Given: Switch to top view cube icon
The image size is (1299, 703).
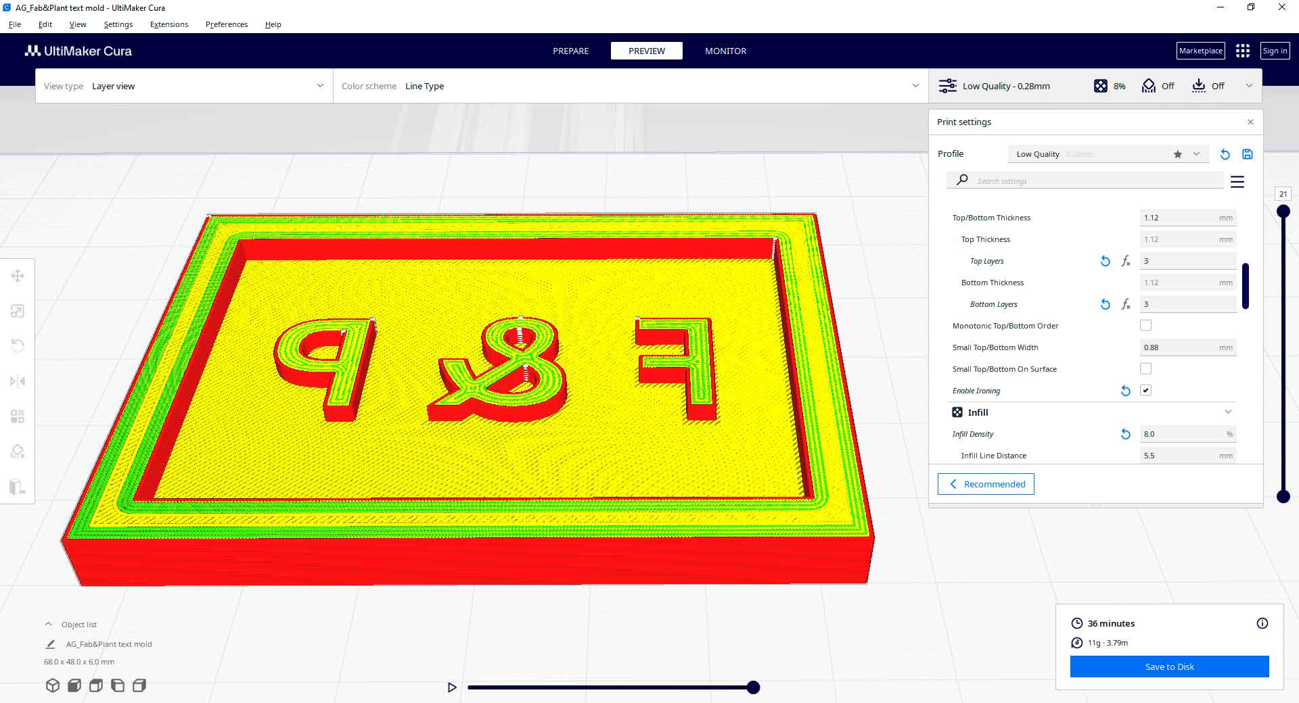Looking at the screenshot, I should tap(96, 685).
